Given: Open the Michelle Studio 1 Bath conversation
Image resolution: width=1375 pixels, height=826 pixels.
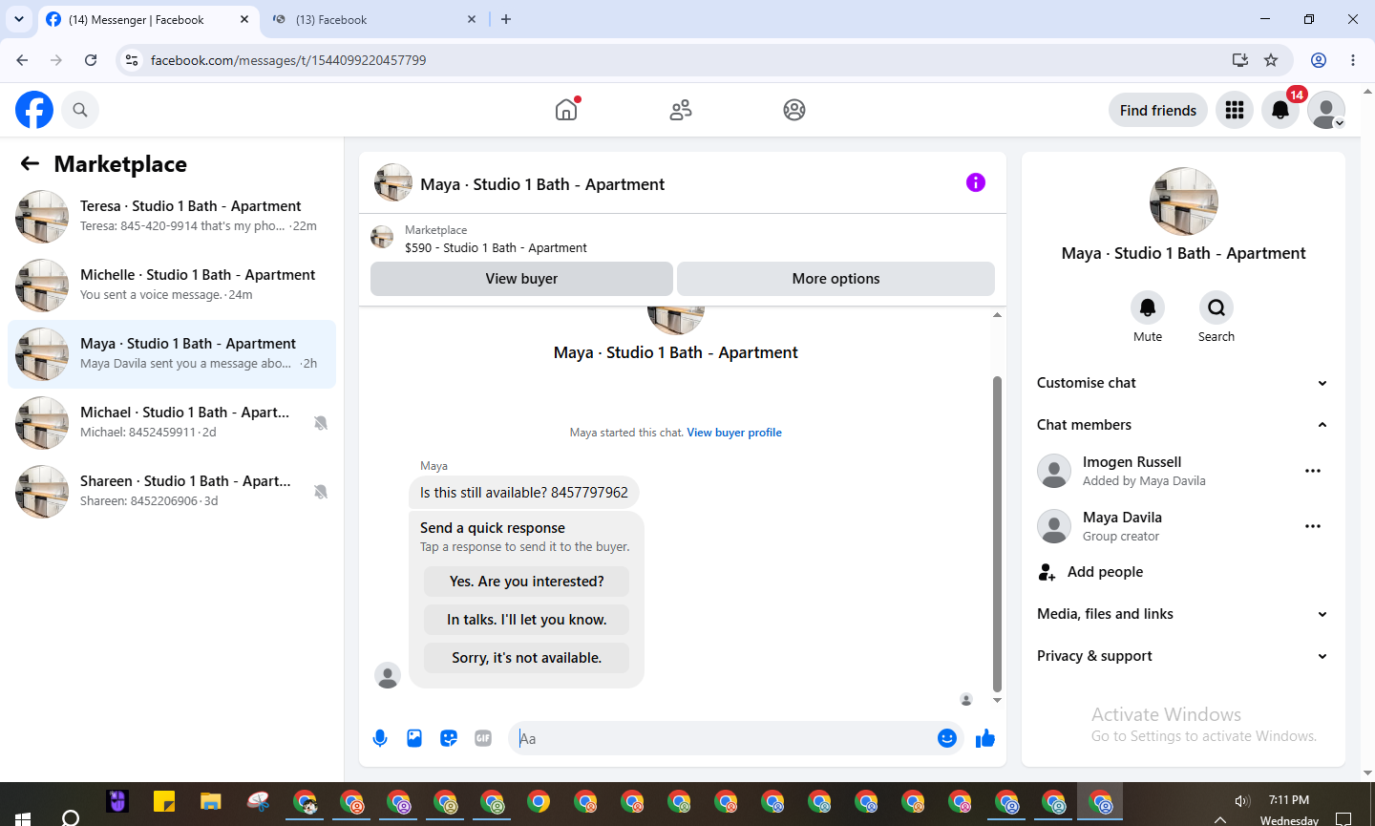Looking at the screenshot, I should [x=172, y=286].
